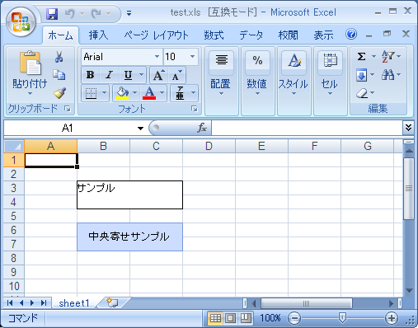The image size is (418, 328).
Task: Save the workbook with the floppy icon
Action: coord(52,13)
